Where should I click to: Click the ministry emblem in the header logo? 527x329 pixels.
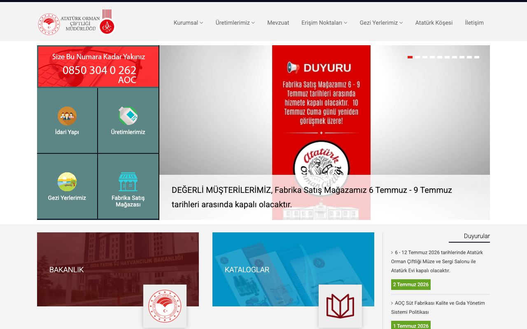(x=49, y=24)
